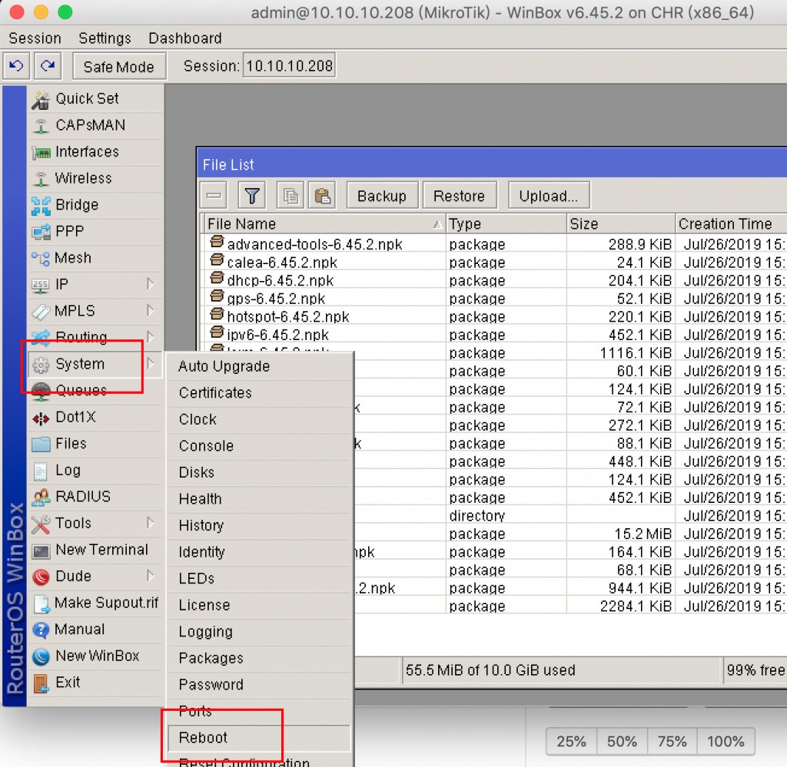Expand the MPLS submenu arrow
The width and height of the screenshot is (787, 767).
[150, 311]
